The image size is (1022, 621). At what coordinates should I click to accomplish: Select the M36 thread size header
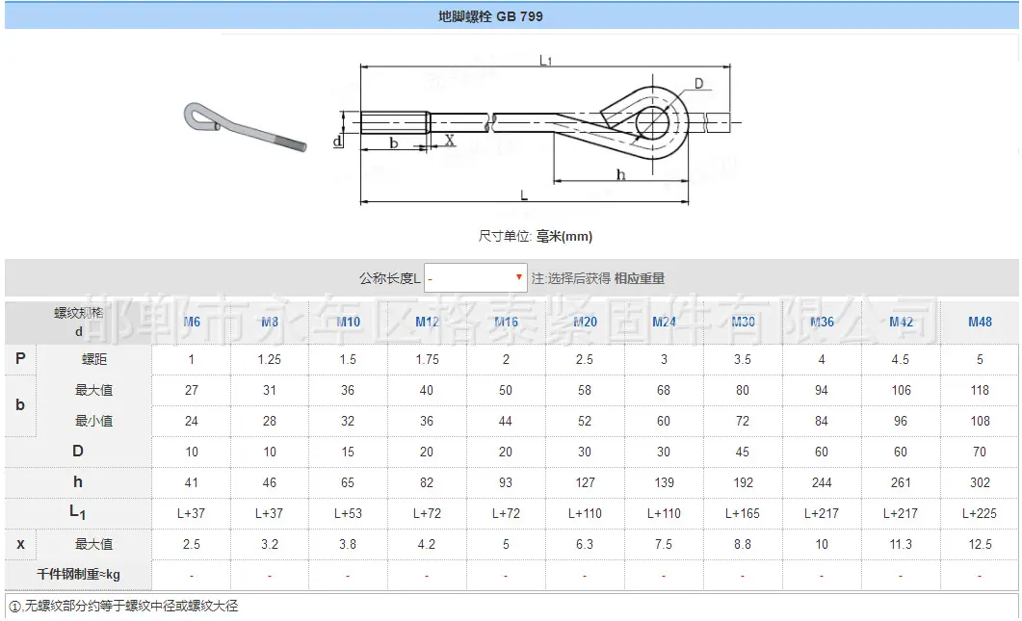click(822, 322)
